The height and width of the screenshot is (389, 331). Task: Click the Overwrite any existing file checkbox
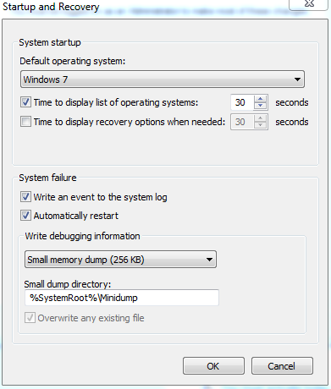click(30, 318)
